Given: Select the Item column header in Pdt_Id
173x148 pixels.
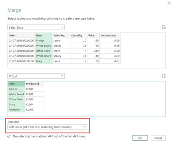Looking at the screenshot, I should [16, 84].
